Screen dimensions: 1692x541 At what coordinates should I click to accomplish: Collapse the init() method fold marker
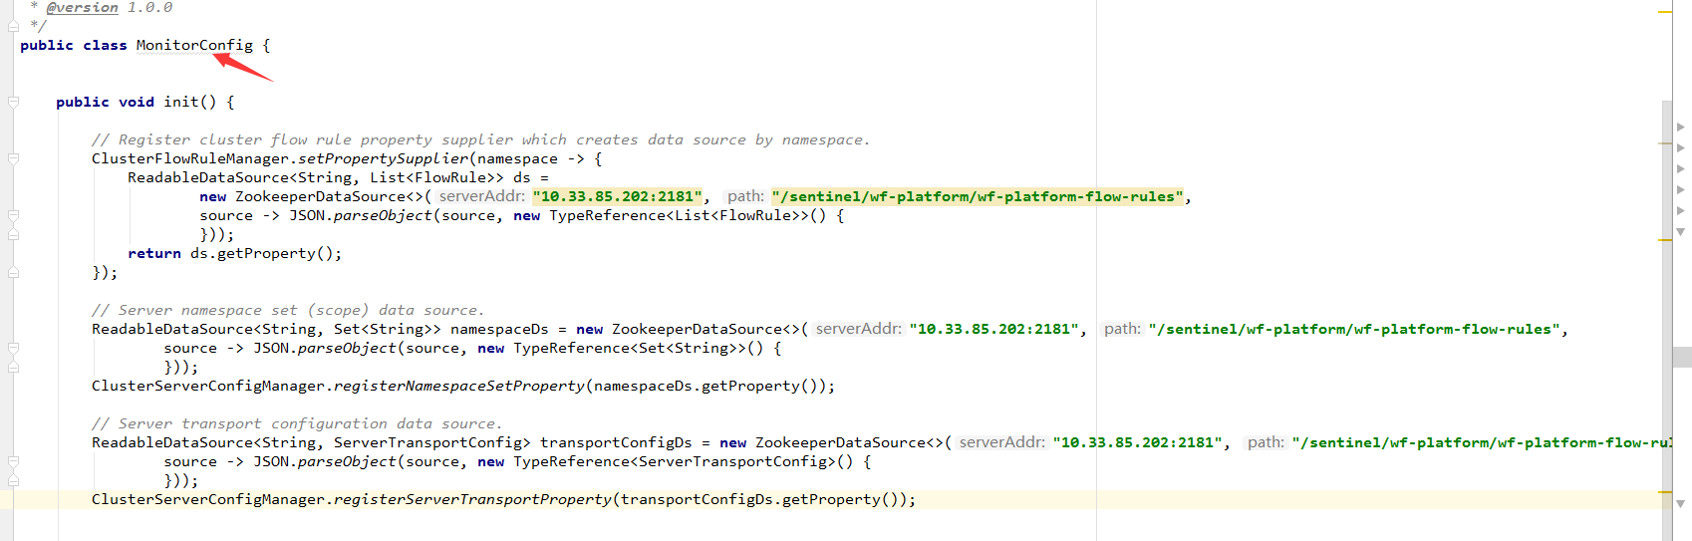[x=13, y=102]
